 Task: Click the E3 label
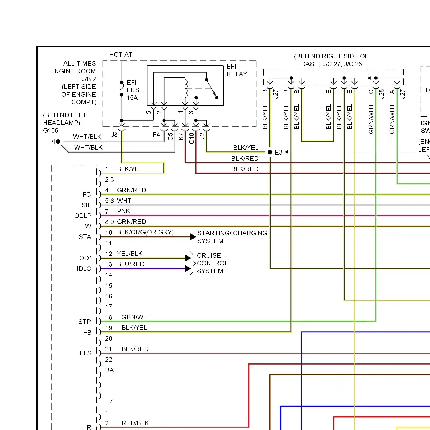click(x=278, y=152)
